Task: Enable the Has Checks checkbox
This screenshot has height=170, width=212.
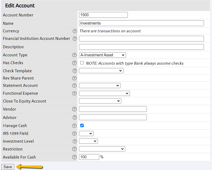Action: pos(82,63)
